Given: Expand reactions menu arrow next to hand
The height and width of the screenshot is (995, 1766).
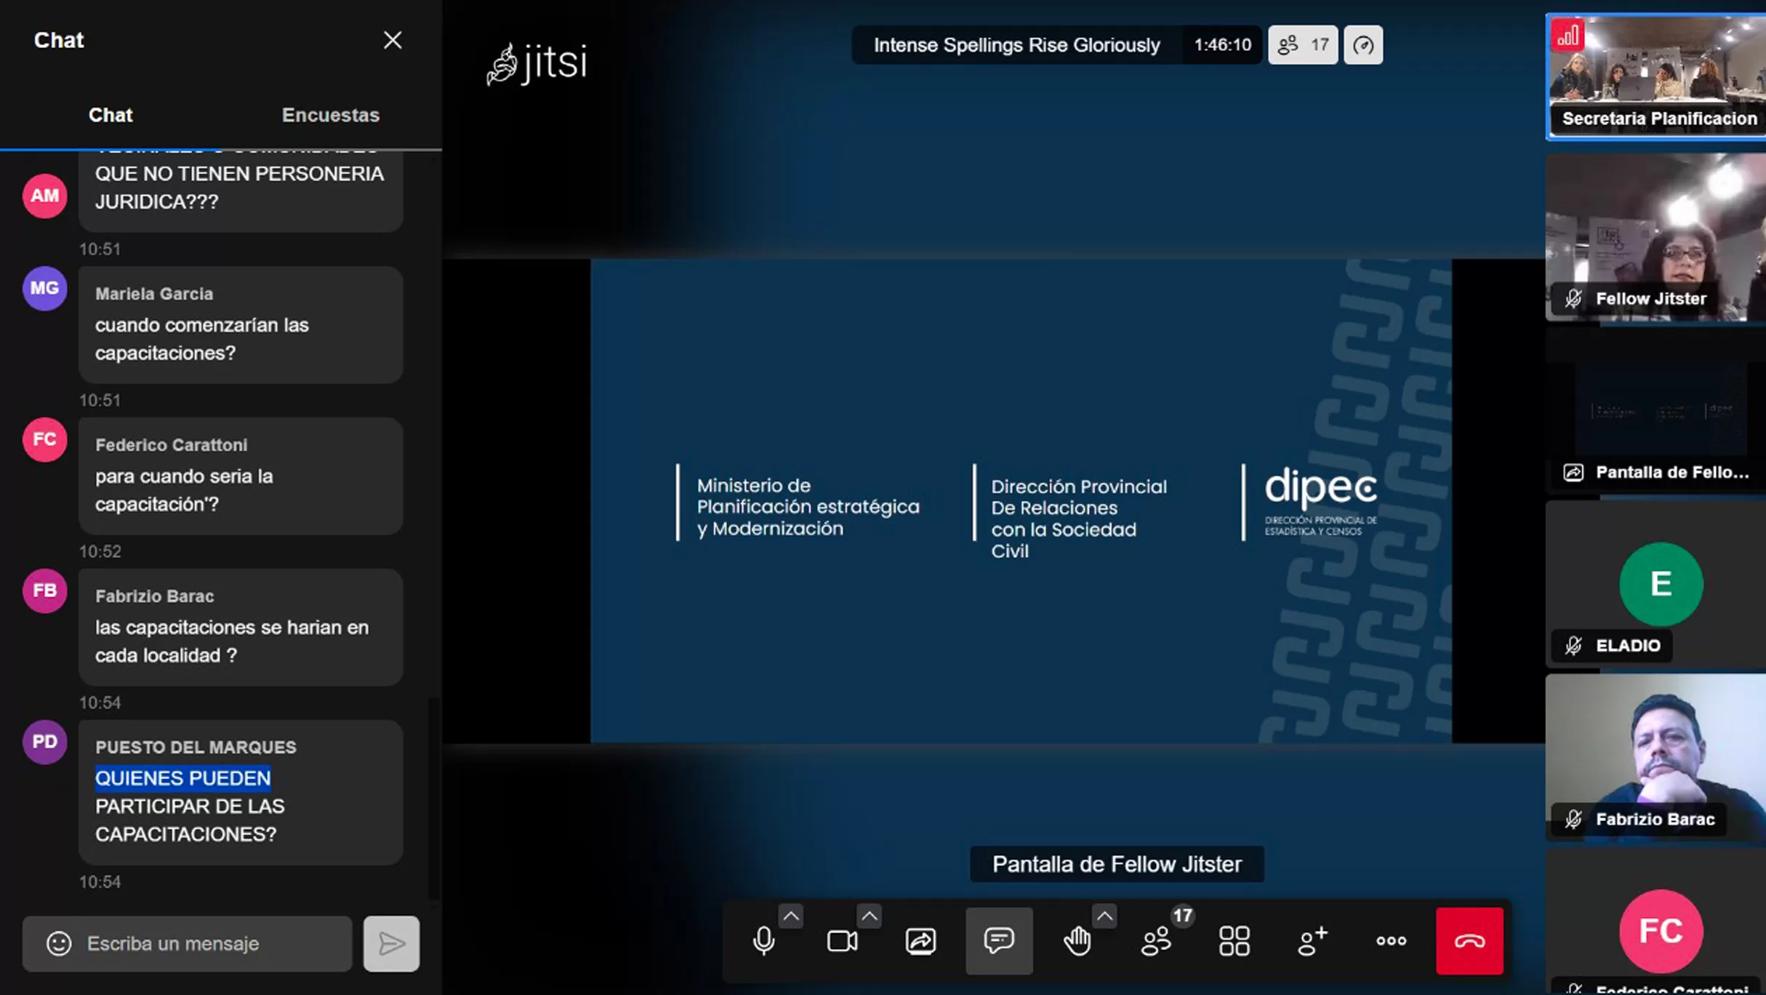Looking at the screenshot, I should pyautogui.click(x=1105, y=916).
